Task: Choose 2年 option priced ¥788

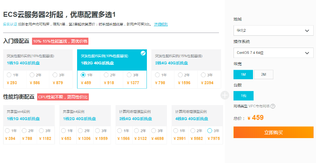Action: coord(24,131)
